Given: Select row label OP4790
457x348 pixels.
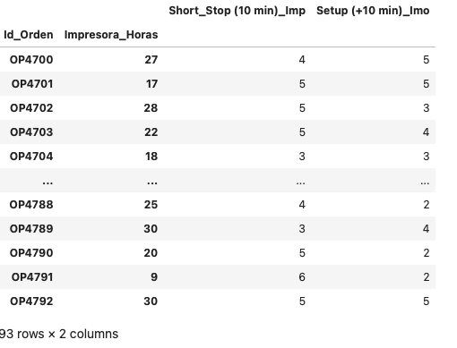Looking at the screenshot, I should [x=31, y=253].
